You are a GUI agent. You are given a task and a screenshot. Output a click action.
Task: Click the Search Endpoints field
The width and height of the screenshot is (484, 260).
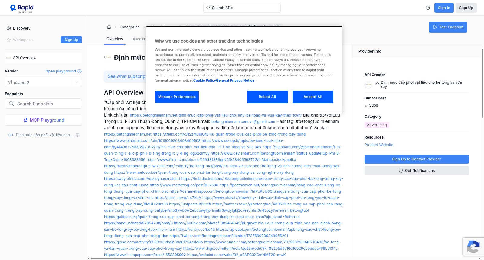coord(43,104)
